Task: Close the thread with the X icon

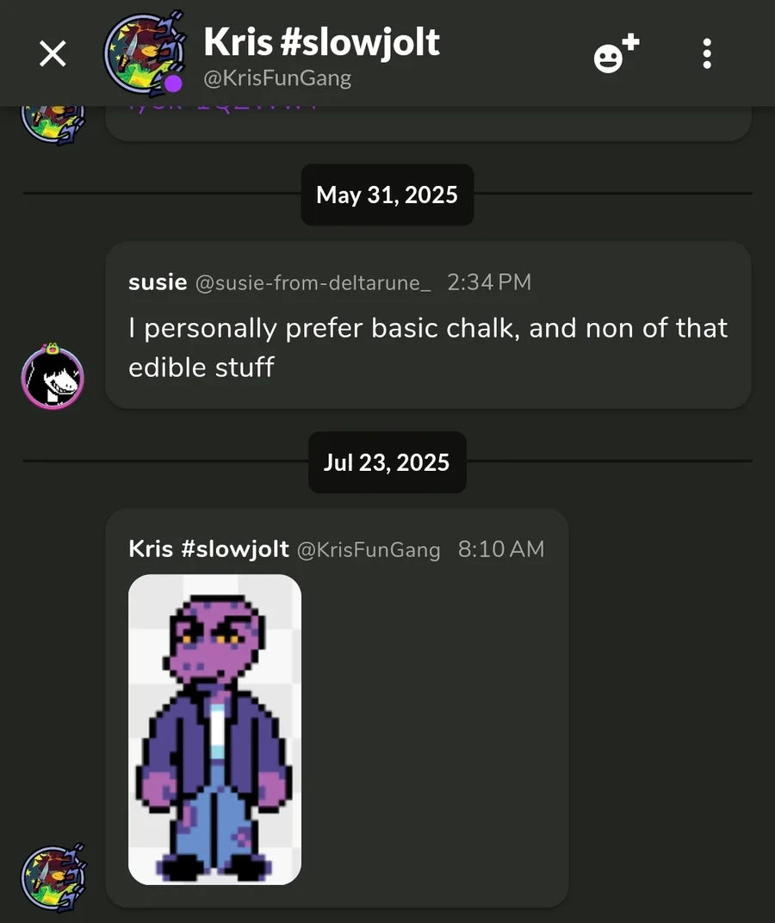Action: [53, 53]
